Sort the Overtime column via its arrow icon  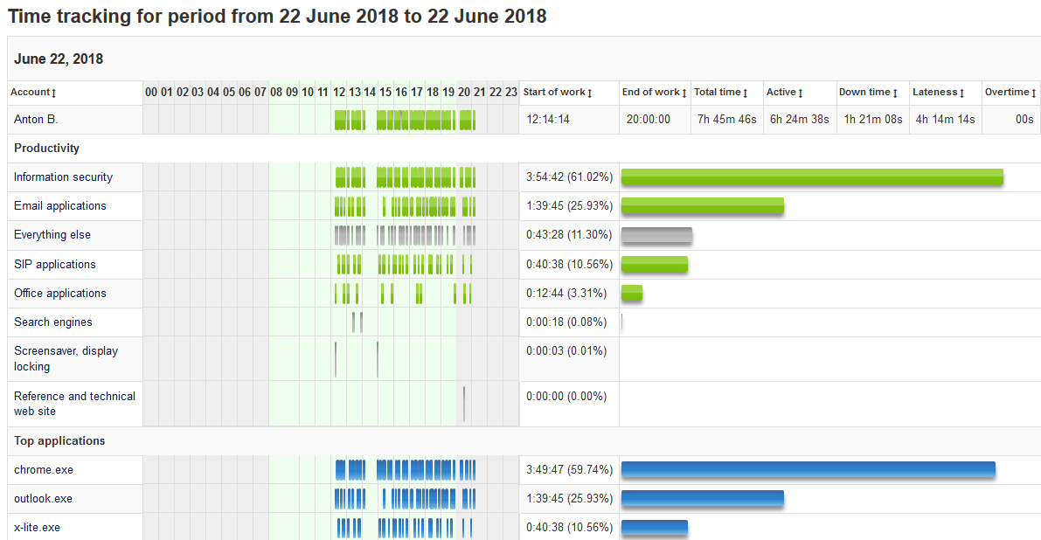1034,93
